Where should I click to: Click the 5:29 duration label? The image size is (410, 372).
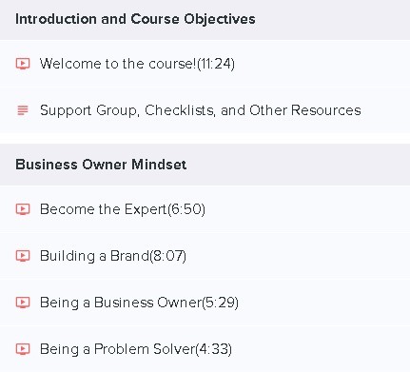[220, 303]
